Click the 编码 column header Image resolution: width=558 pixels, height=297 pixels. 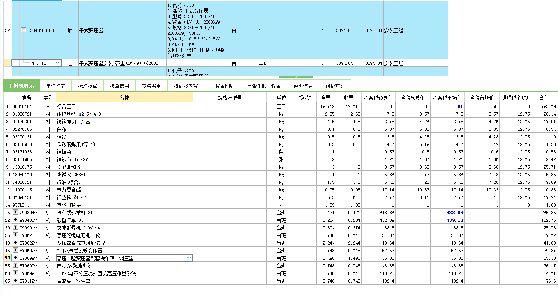(26, 98)
